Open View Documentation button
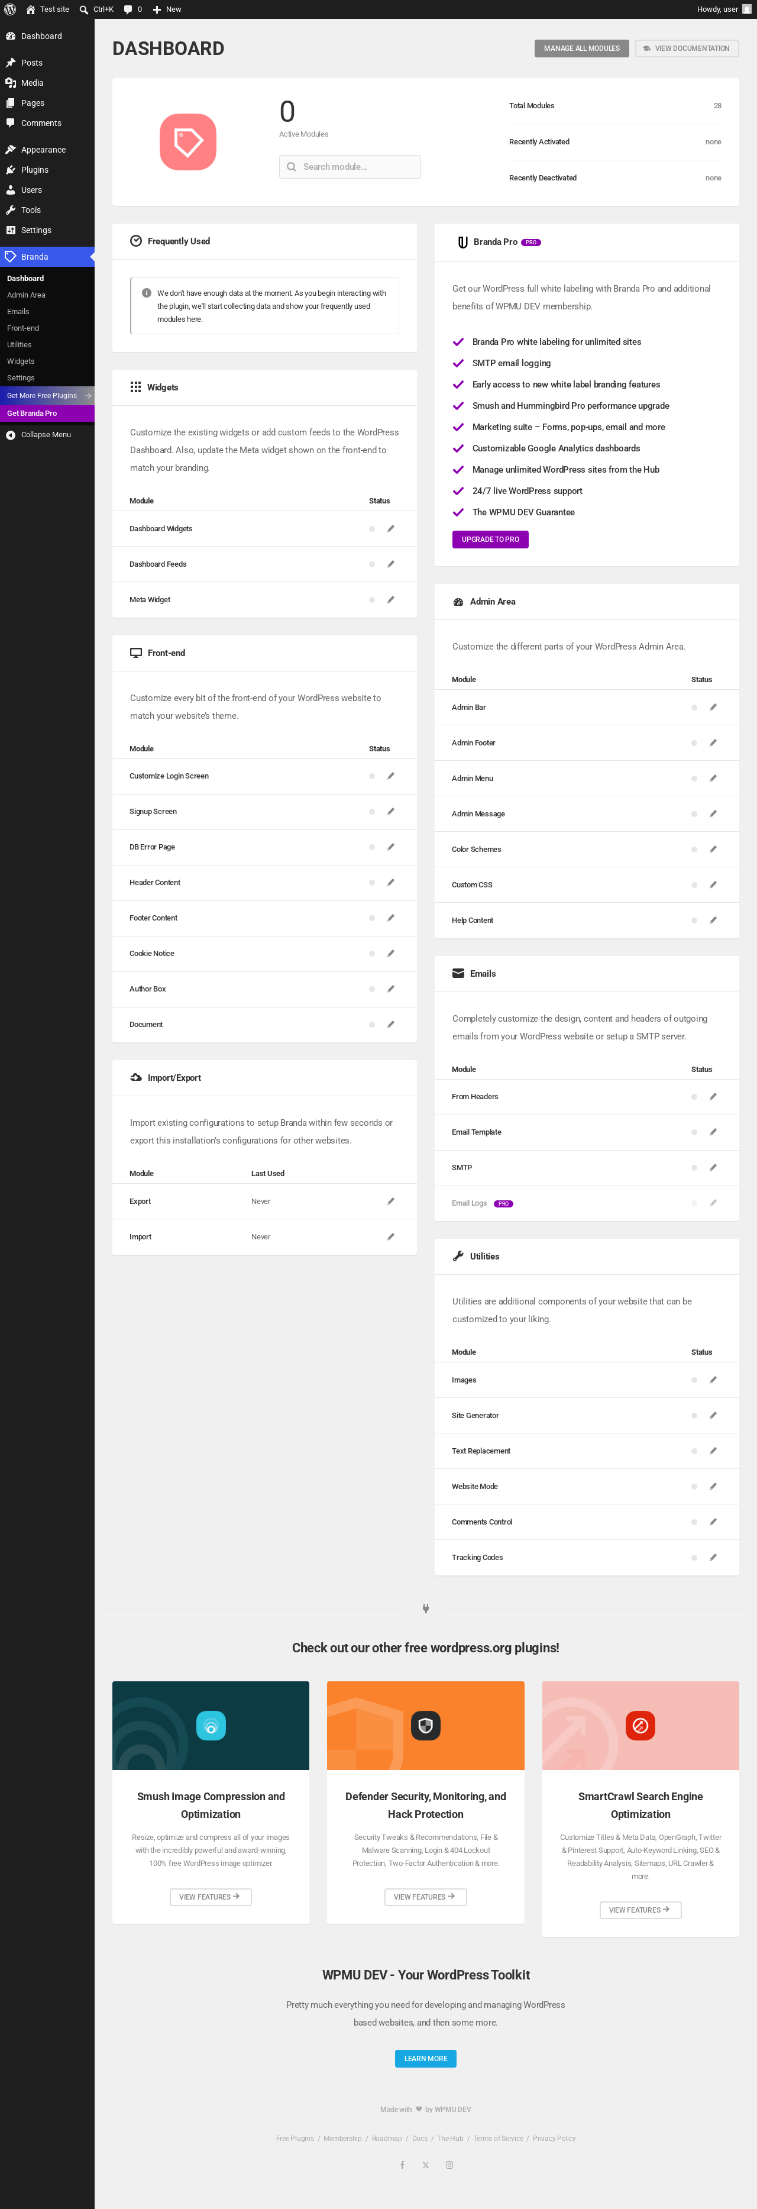757x2209 pixels. pos(687,49)
